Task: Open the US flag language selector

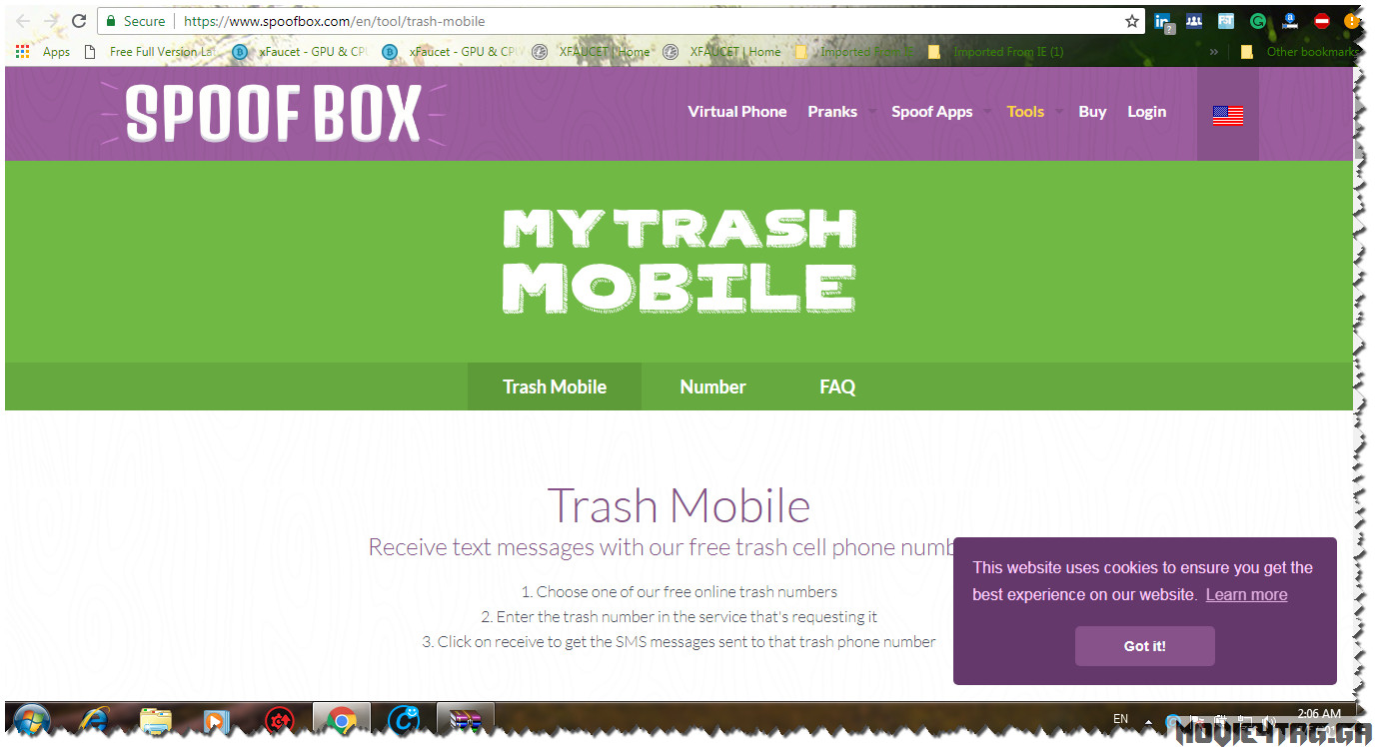Action: coord(1228,115)
